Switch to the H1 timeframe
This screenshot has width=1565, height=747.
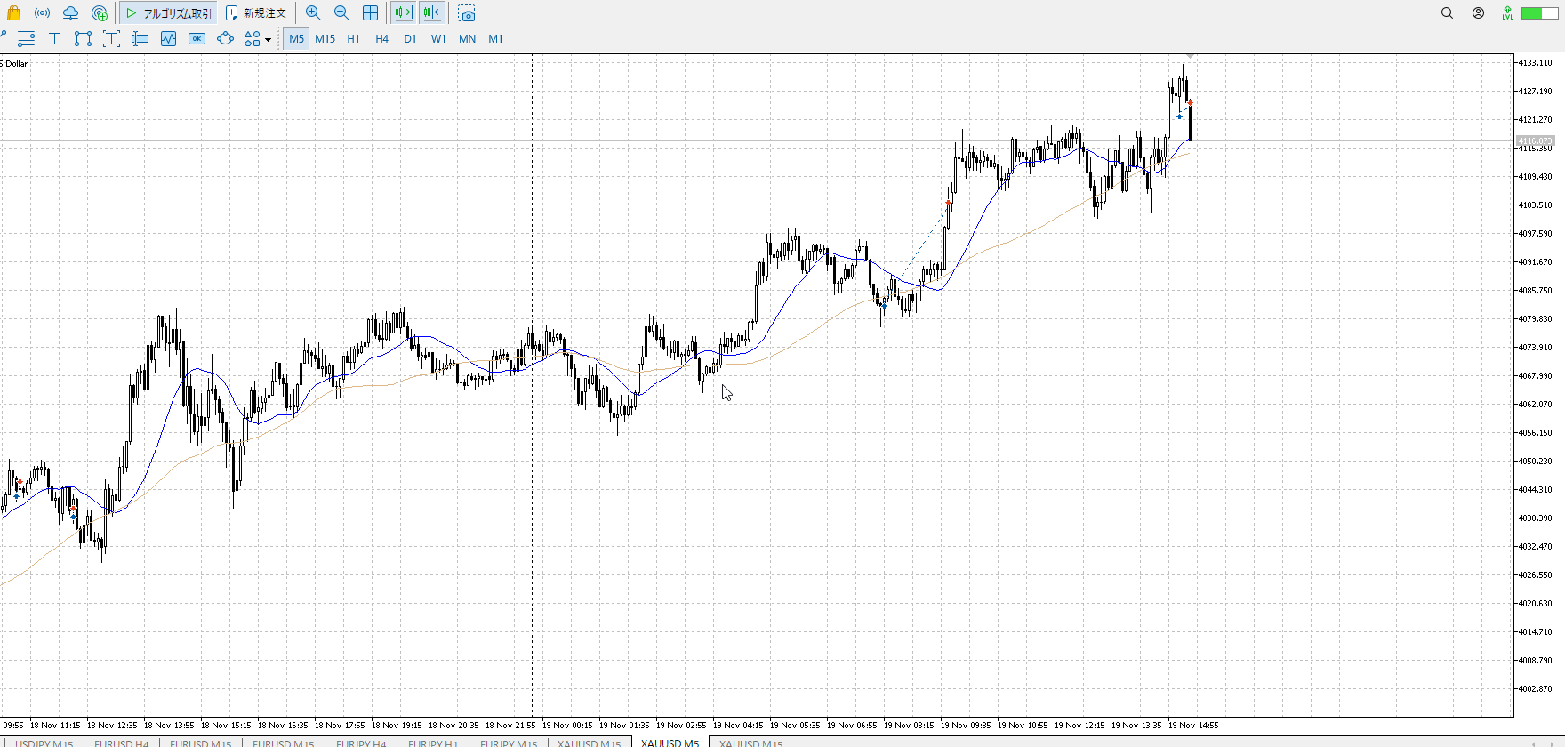point(353,39)
